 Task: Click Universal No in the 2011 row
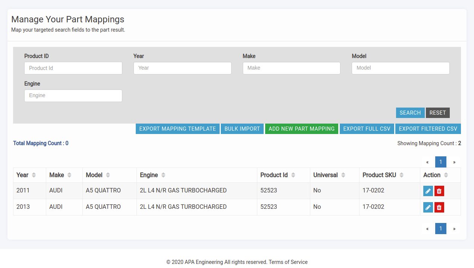click(x=317, y=191)
